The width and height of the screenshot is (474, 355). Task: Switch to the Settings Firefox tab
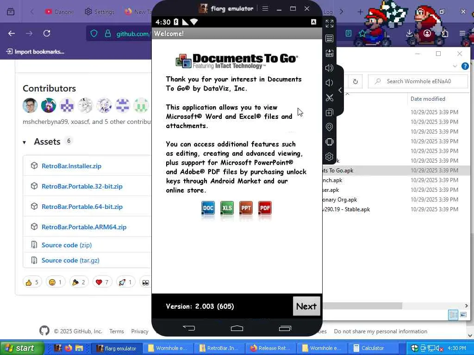click(x=100, y=12)
